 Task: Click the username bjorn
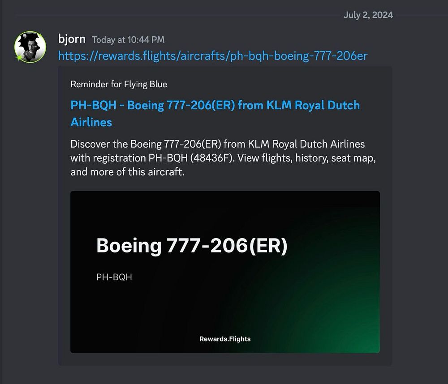pyautogui.click(x=72, y=39)
